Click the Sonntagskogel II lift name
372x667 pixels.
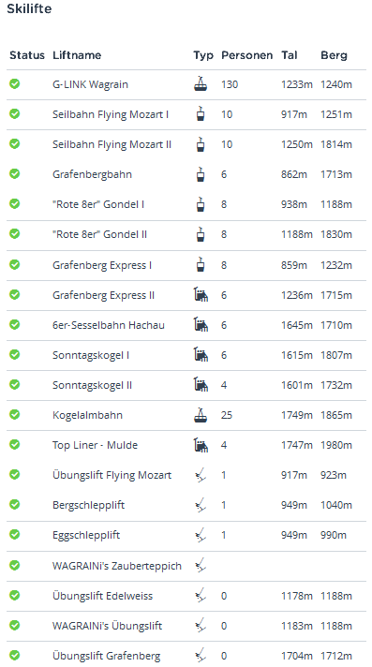coord(92,385)
